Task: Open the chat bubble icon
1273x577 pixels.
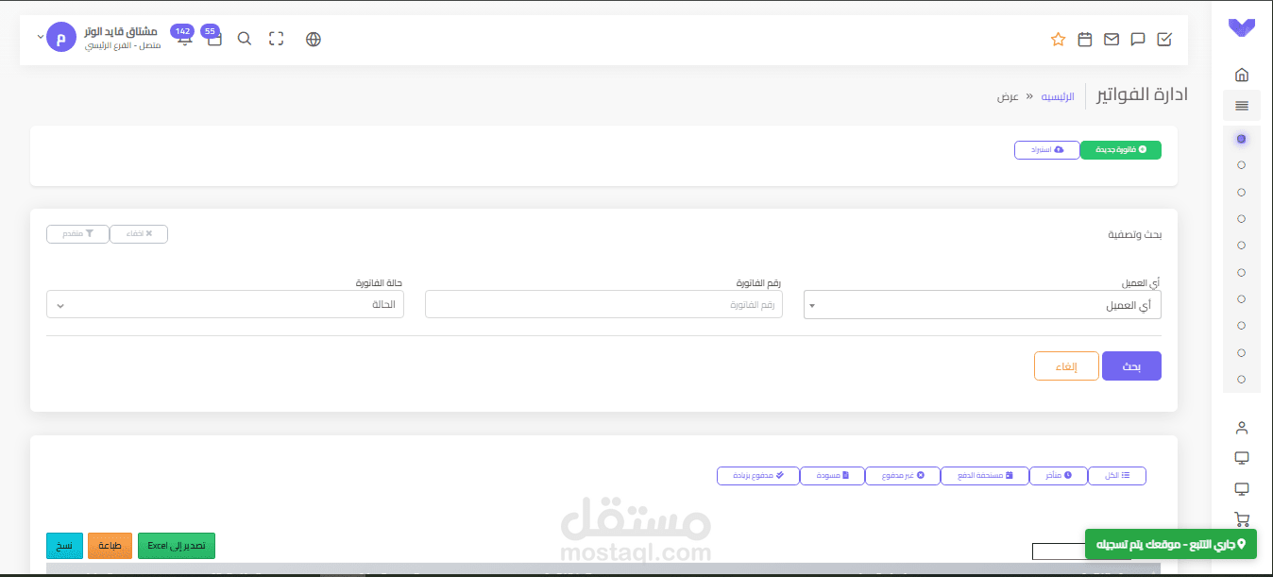Action: tap(1138, 39)
